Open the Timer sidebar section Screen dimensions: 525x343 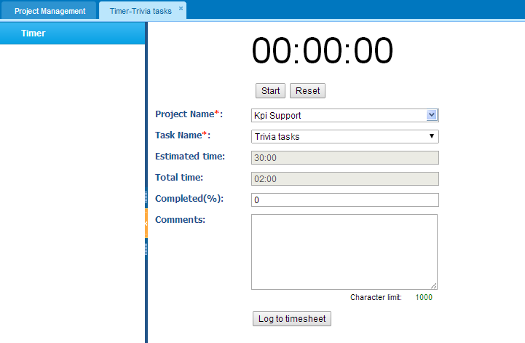click(73, 33)
